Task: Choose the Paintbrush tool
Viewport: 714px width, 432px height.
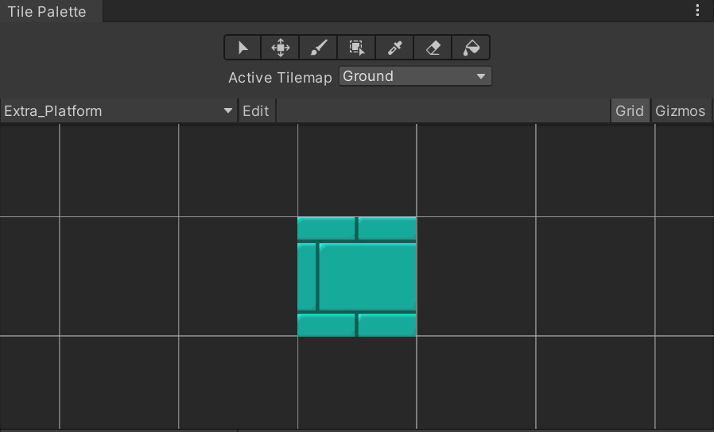Action: [319, 48]
